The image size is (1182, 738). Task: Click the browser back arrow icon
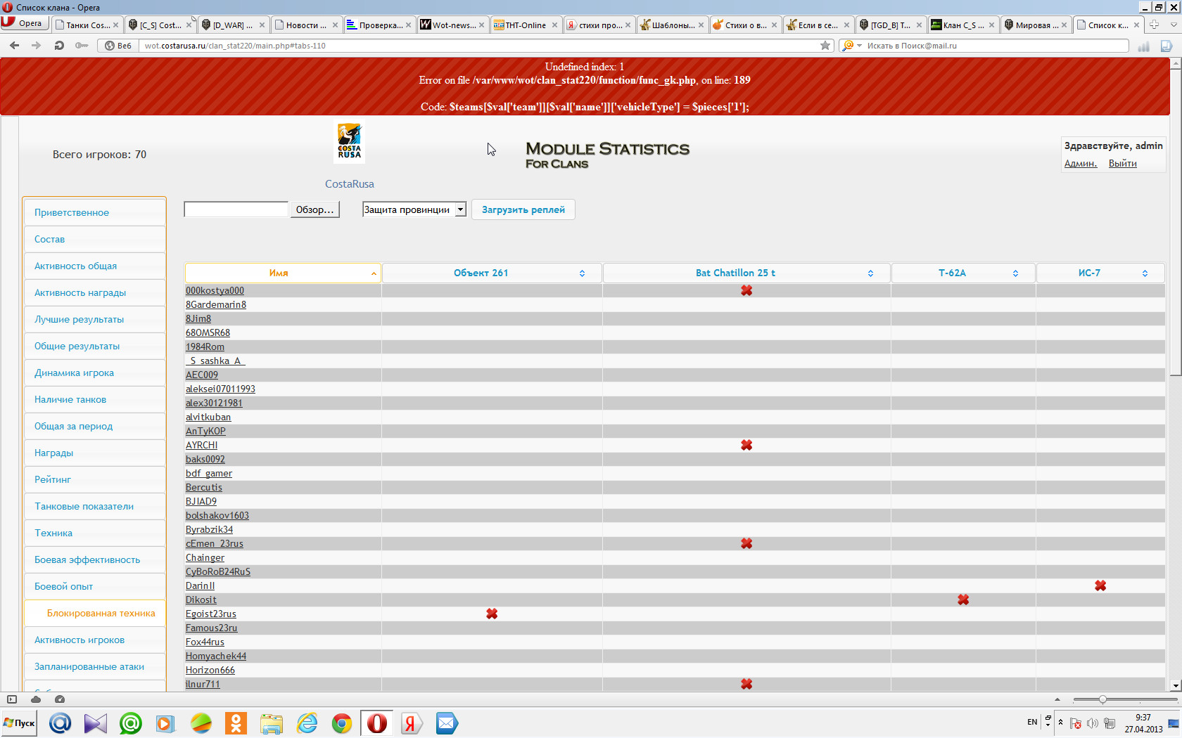click(15, 46)
